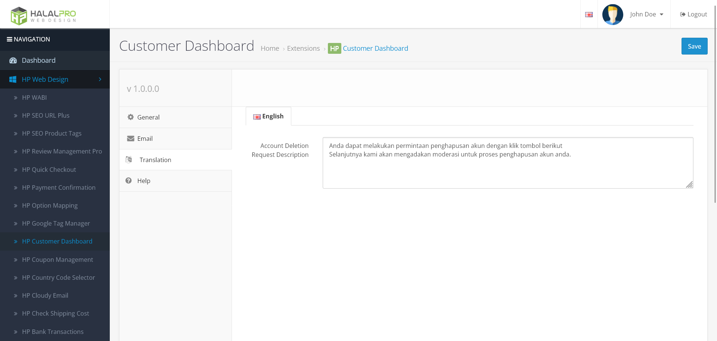Click the question mark icon beside Help

128,180
